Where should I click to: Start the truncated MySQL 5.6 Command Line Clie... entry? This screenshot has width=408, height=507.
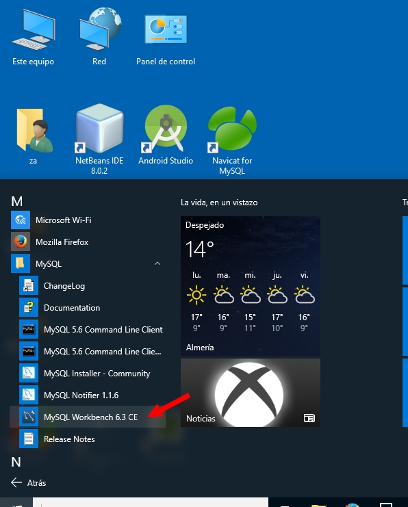tap(88, 352)
